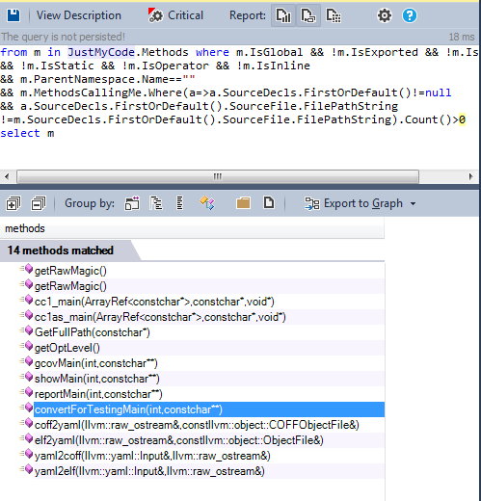Click the methods column header
Viewport: 481px width, 501px height.
(x=192, y=228)
